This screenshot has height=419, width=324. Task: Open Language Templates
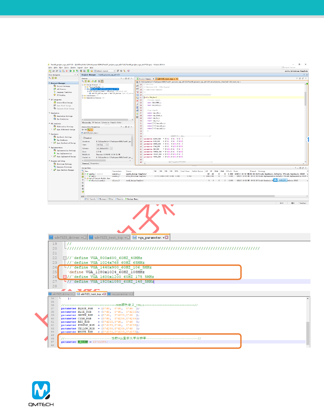point(64,92)
